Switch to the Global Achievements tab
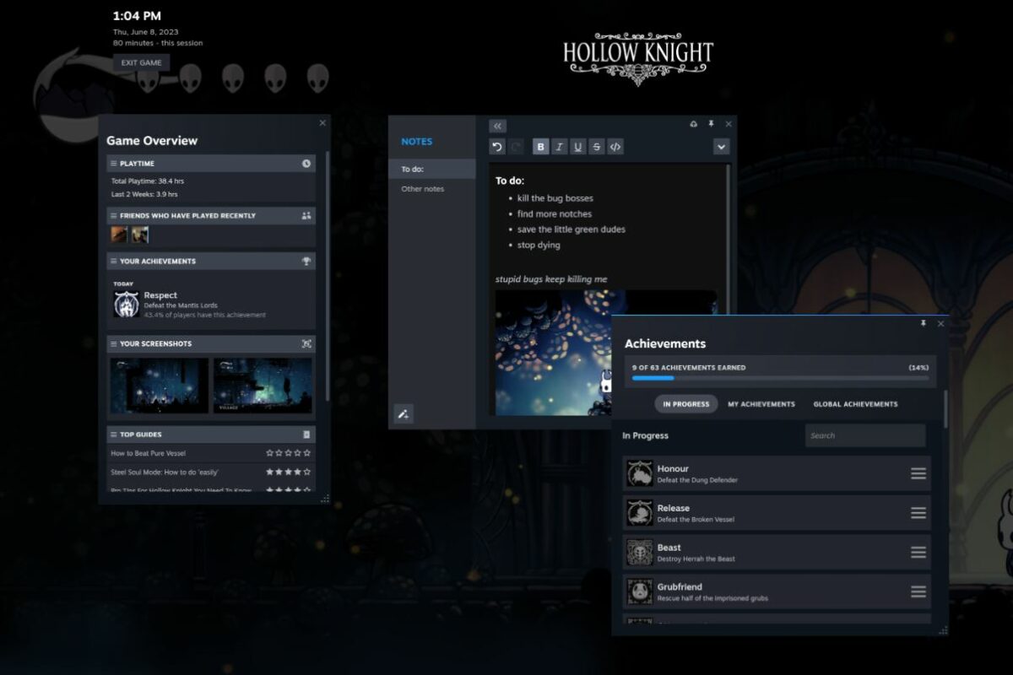The width and height of the screenshot is (1013, 675). coord(855,404)
